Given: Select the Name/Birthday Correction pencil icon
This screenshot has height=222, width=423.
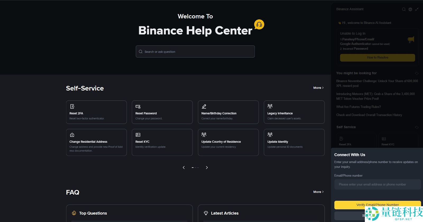Looking at the screenshot, I should click(x=204, y=106).
